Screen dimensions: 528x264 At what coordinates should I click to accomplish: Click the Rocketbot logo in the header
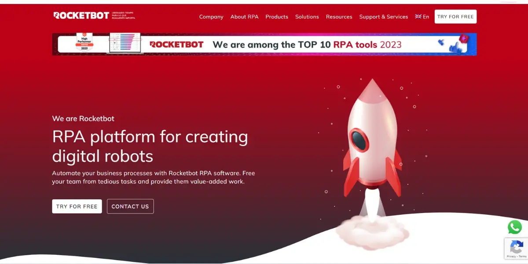(x=94, y=15)
